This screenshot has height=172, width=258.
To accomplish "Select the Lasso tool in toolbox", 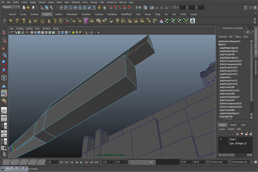I will [4, 40].
